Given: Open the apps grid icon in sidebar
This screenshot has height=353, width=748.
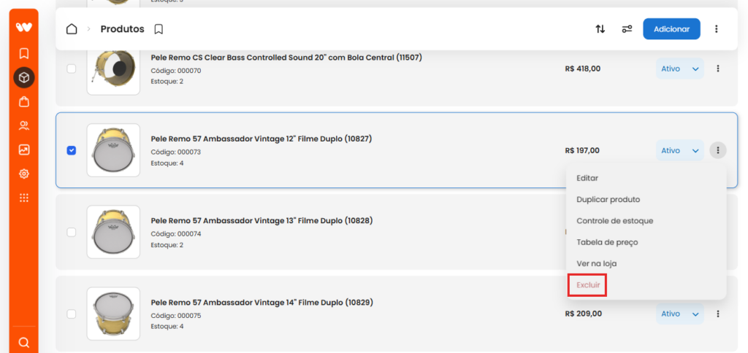Looking at the screenshot, I should [x=24, y=198].
